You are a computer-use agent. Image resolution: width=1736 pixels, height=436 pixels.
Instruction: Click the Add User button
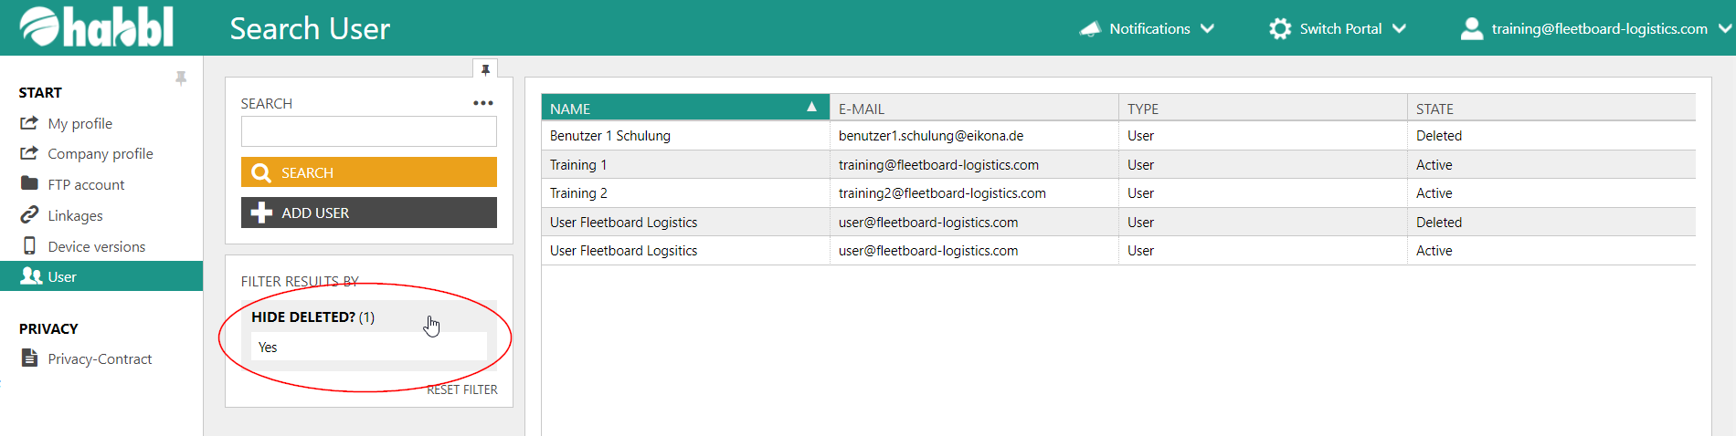(x=368, y=213)
